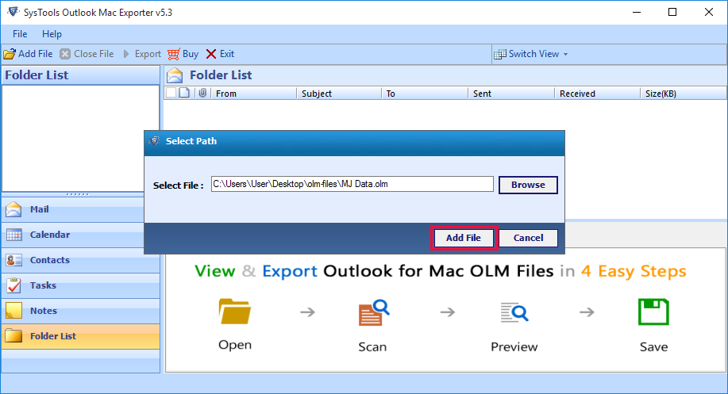The width and height of the screenshot is (728, 394).
Task: Sort by the Subject column header
Action: tap(339, 94)
